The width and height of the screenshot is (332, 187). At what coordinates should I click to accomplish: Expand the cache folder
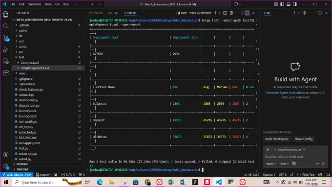tap(48, 30)
